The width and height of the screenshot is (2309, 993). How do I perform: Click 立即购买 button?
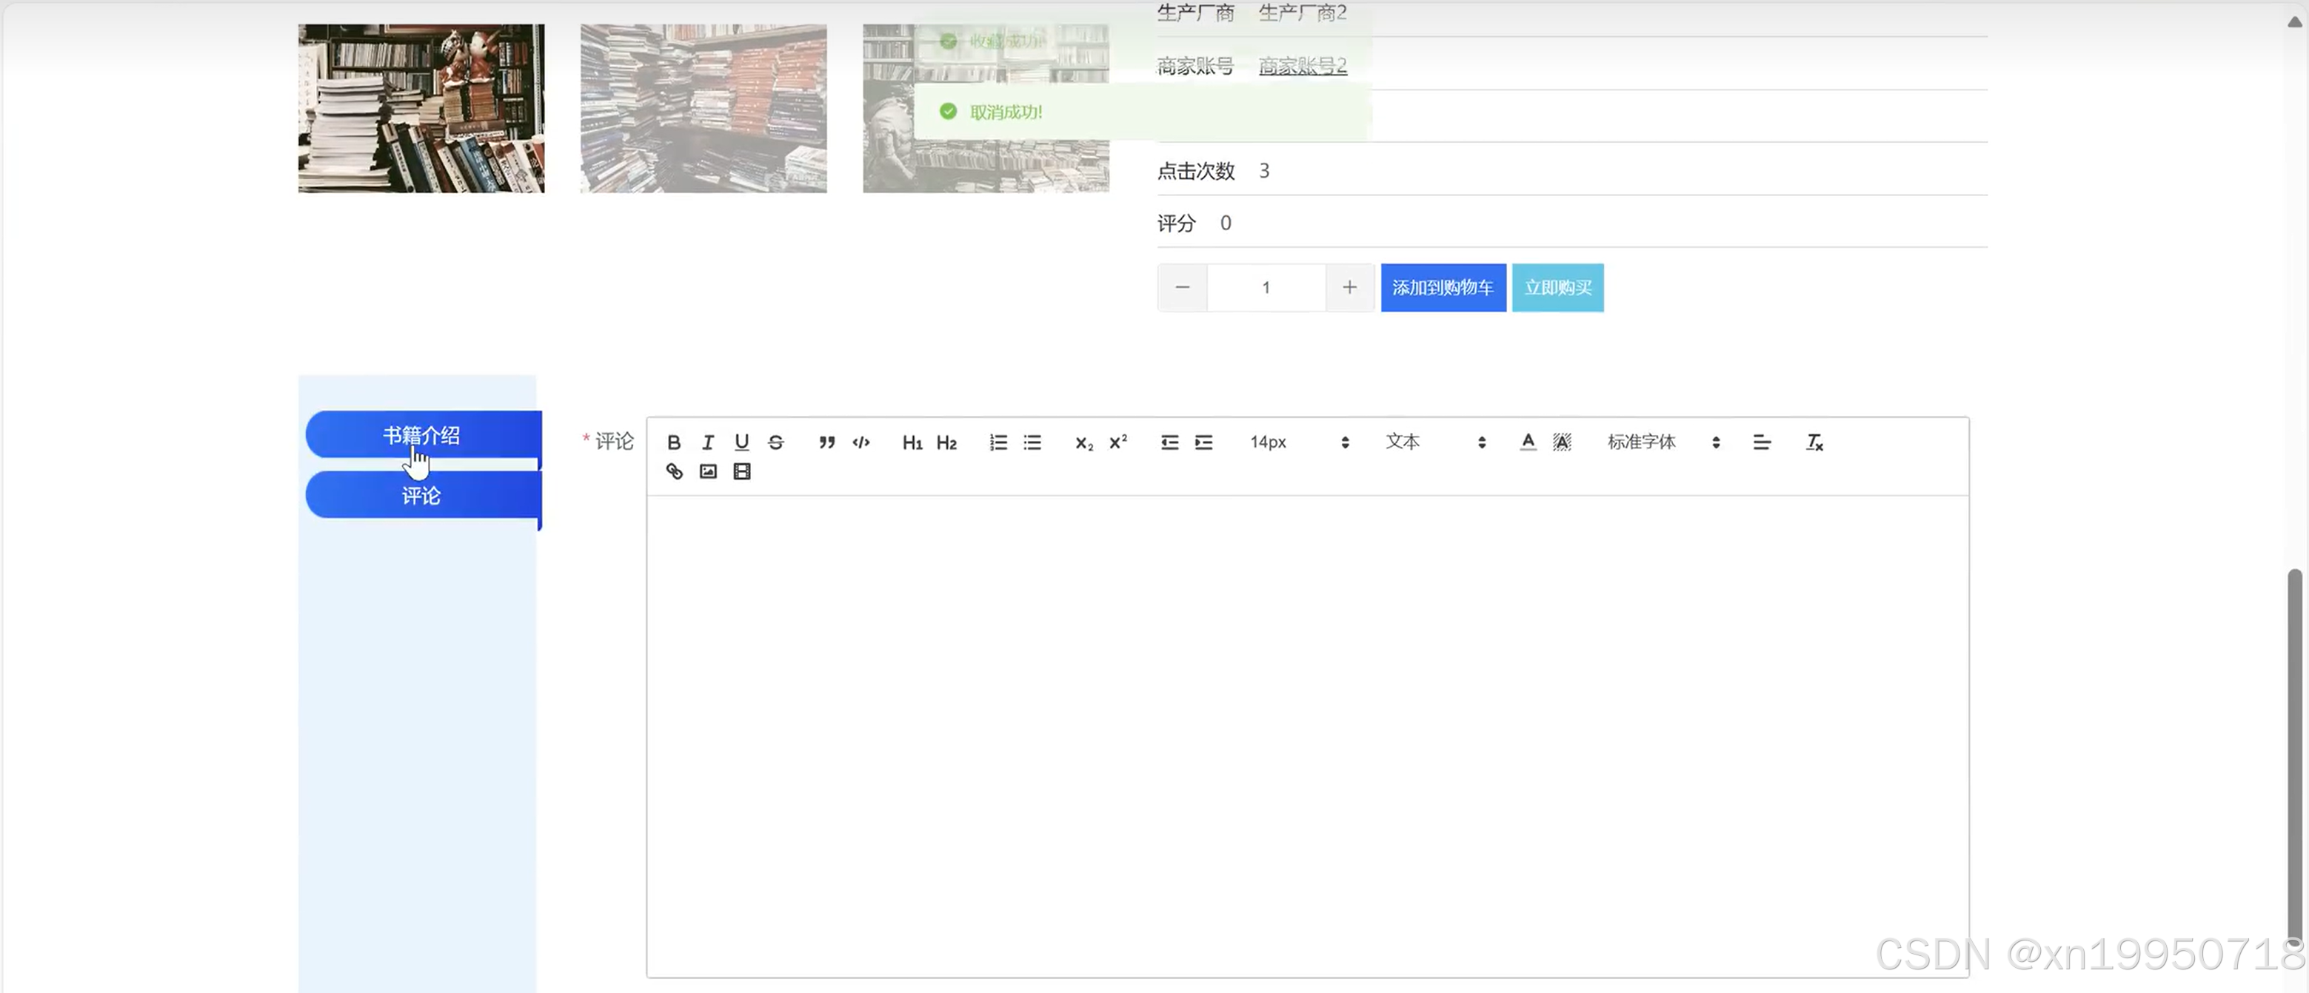[x=1557, y=287]
